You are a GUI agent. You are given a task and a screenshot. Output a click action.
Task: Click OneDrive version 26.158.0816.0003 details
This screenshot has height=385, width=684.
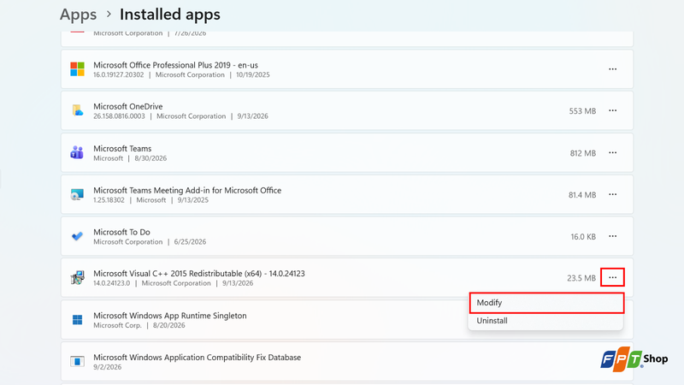pos(119,116)
